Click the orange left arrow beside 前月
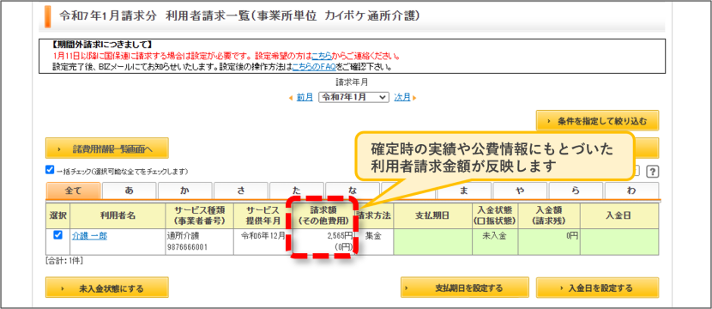712x309 pixels. pos(291,98)
